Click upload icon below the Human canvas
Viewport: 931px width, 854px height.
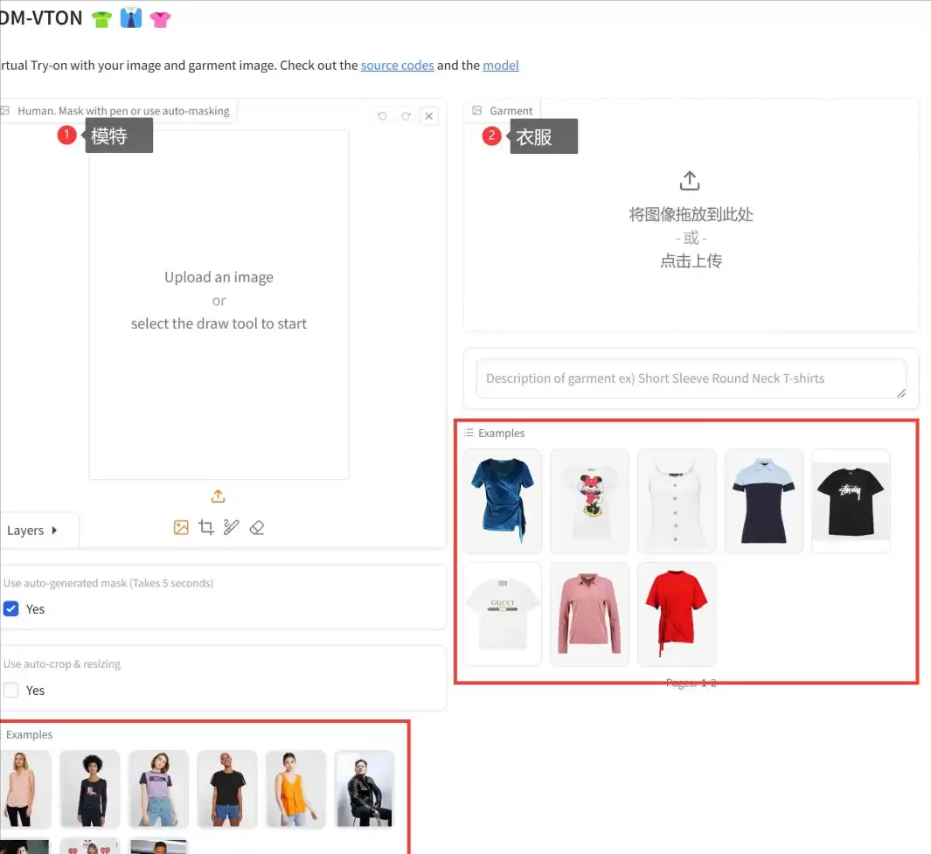(218, 496)
